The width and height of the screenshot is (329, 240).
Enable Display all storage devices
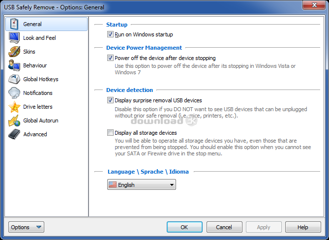tap(110, 133)
